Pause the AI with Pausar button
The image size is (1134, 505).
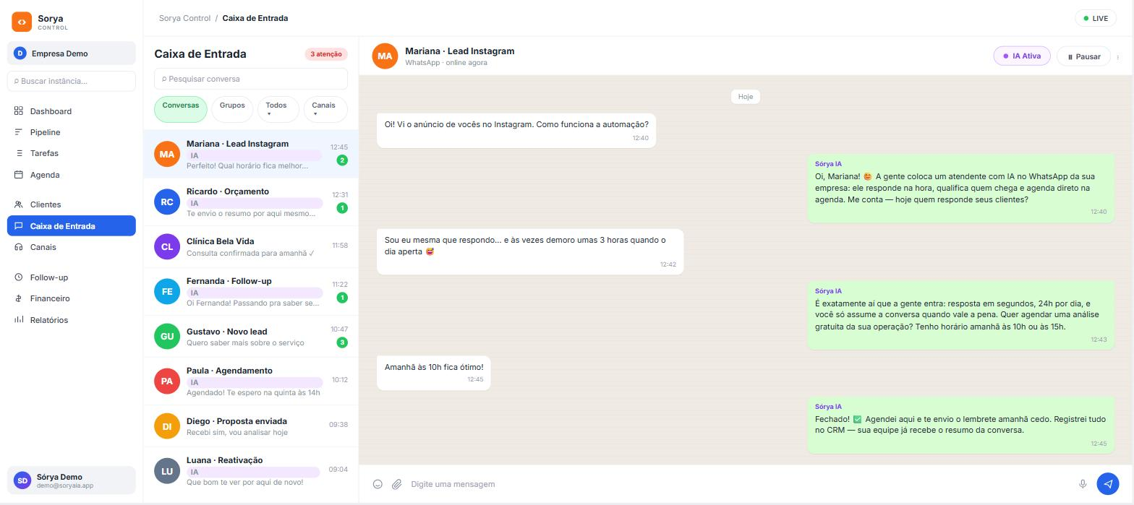coord(1083,56)
